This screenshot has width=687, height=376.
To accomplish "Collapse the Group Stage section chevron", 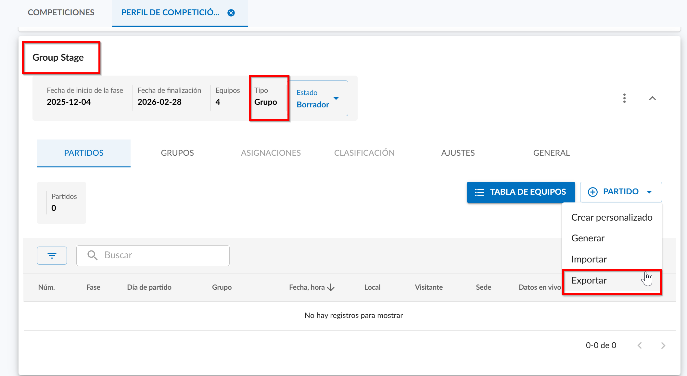I will click(652, 98).
